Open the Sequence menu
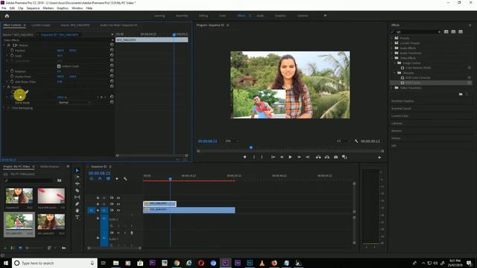Screen dimensions: 477x268 [33, 8]
